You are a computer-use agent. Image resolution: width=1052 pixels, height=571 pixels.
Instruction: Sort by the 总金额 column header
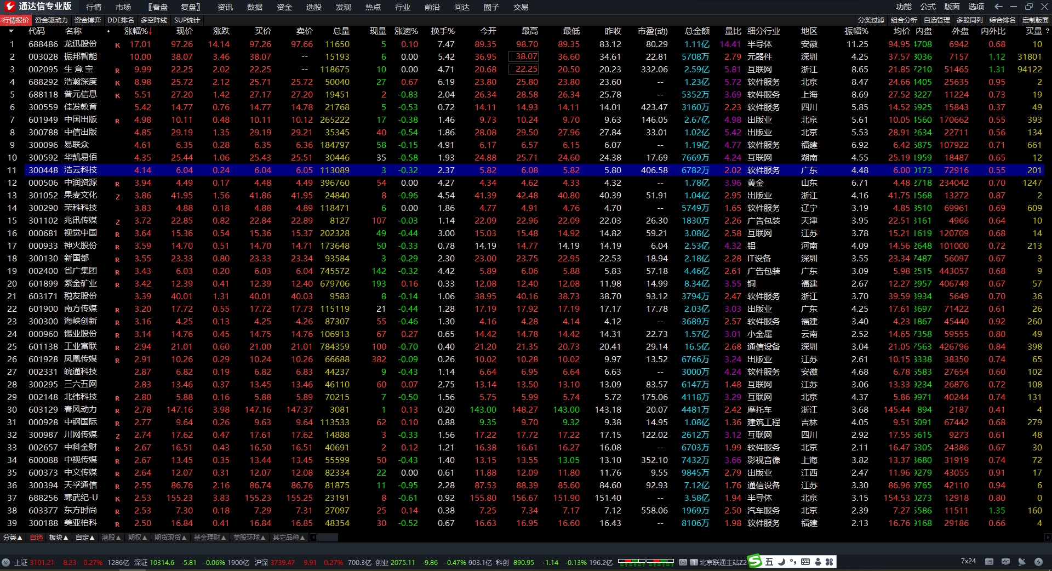tap(697, 31)
